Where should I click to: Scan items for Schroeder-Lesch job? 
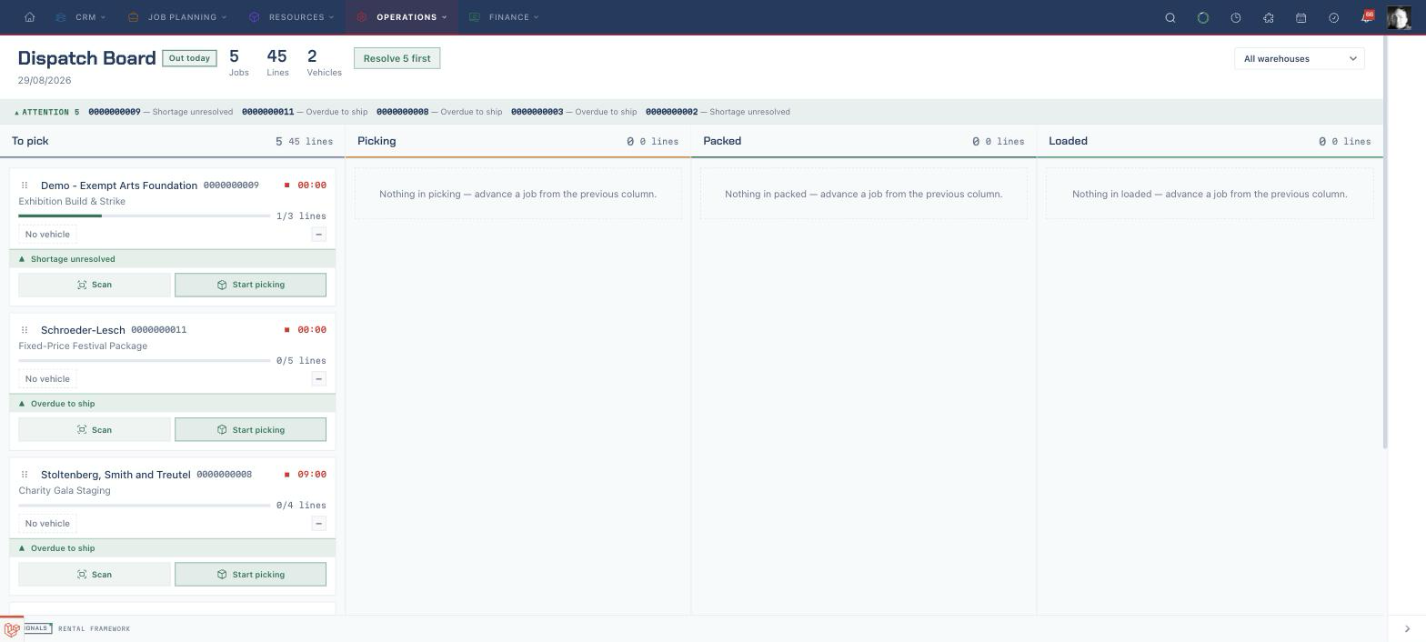point(95,430)
